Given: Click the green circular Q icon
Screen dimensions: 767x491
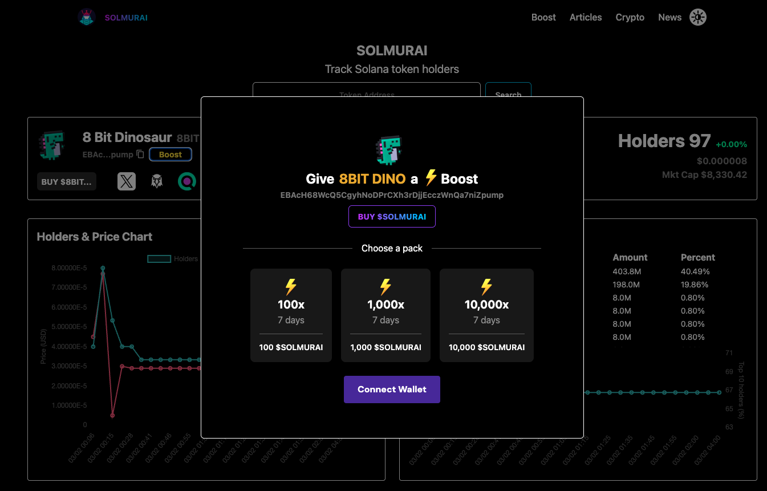Looking at the screenshot, I should pyautogui.click(x=187, y=181).
